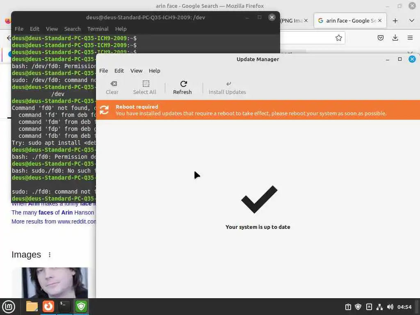Click the 'Your system is up to date' text
Image resolution: width=420 pixels, height=315 pixels.
pos(258,227)
